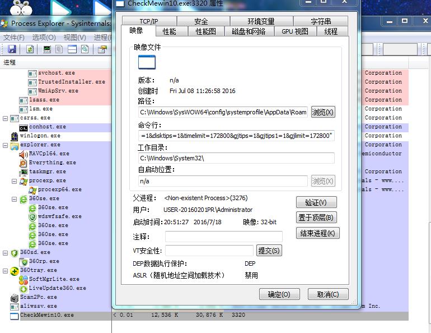
Task: Maximize the Process Explorer window
Action: 405,21
